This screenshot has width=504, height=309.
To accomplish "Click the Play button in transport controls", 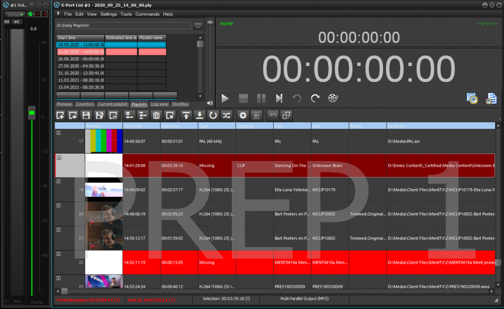I will coord(225,98).
